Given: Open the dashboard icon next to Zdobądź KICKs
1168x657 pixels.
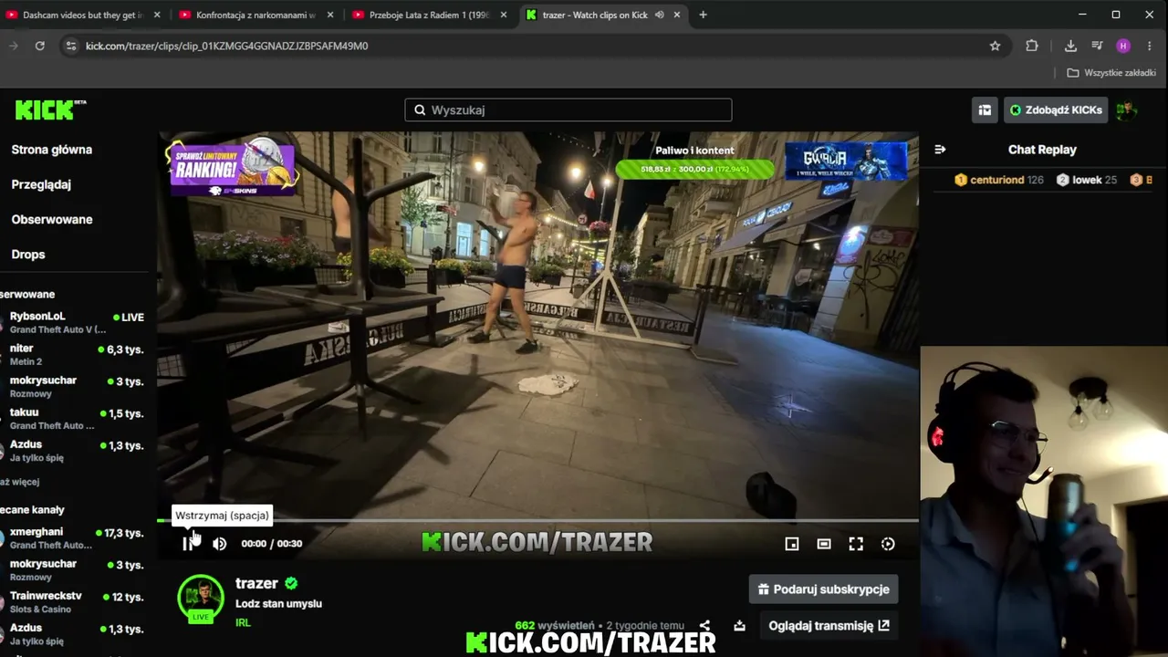Looking at the screenshot, I should [985, 109].
